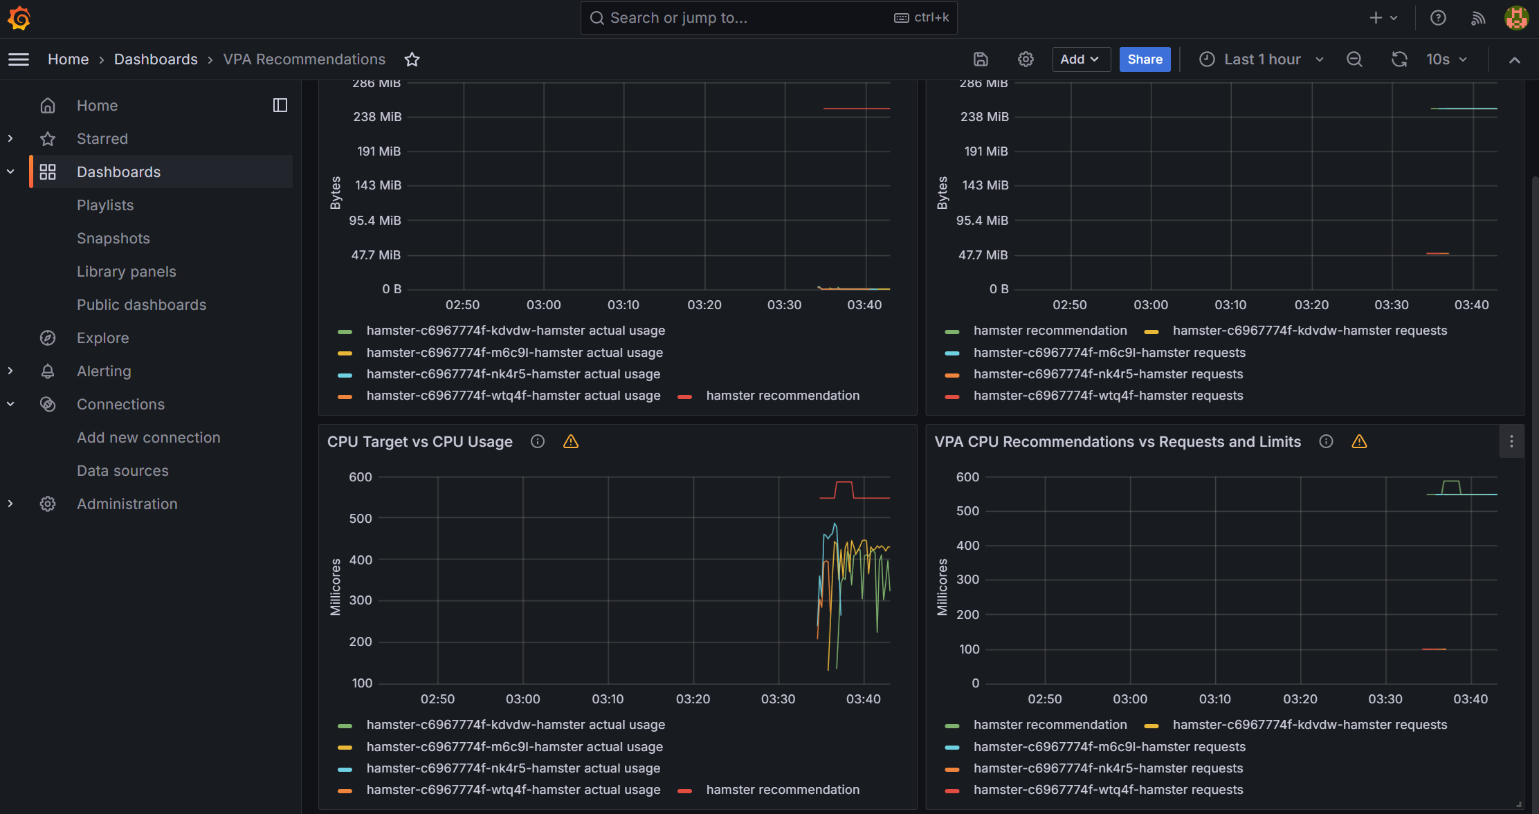Viewport: 1539px width, 814px height.
Task: Click the blue Share button
Action: coord(1145,59)
